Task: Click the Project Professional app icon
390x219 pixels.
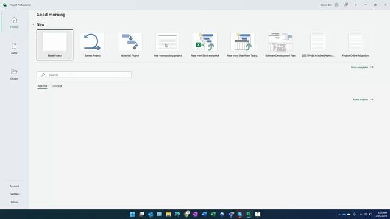Action: pos(5,5)
